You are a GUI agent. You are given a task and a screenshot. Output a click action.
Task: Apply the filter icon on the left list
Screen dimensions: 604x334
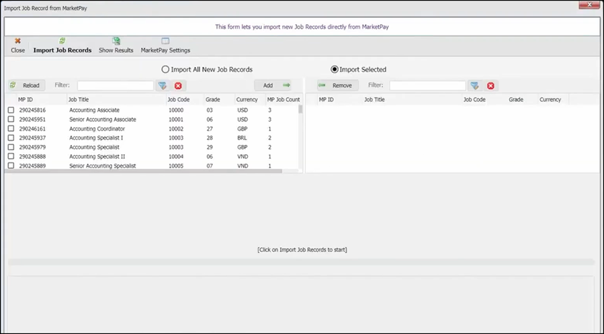pyautogui.click(x=162, y=86)
